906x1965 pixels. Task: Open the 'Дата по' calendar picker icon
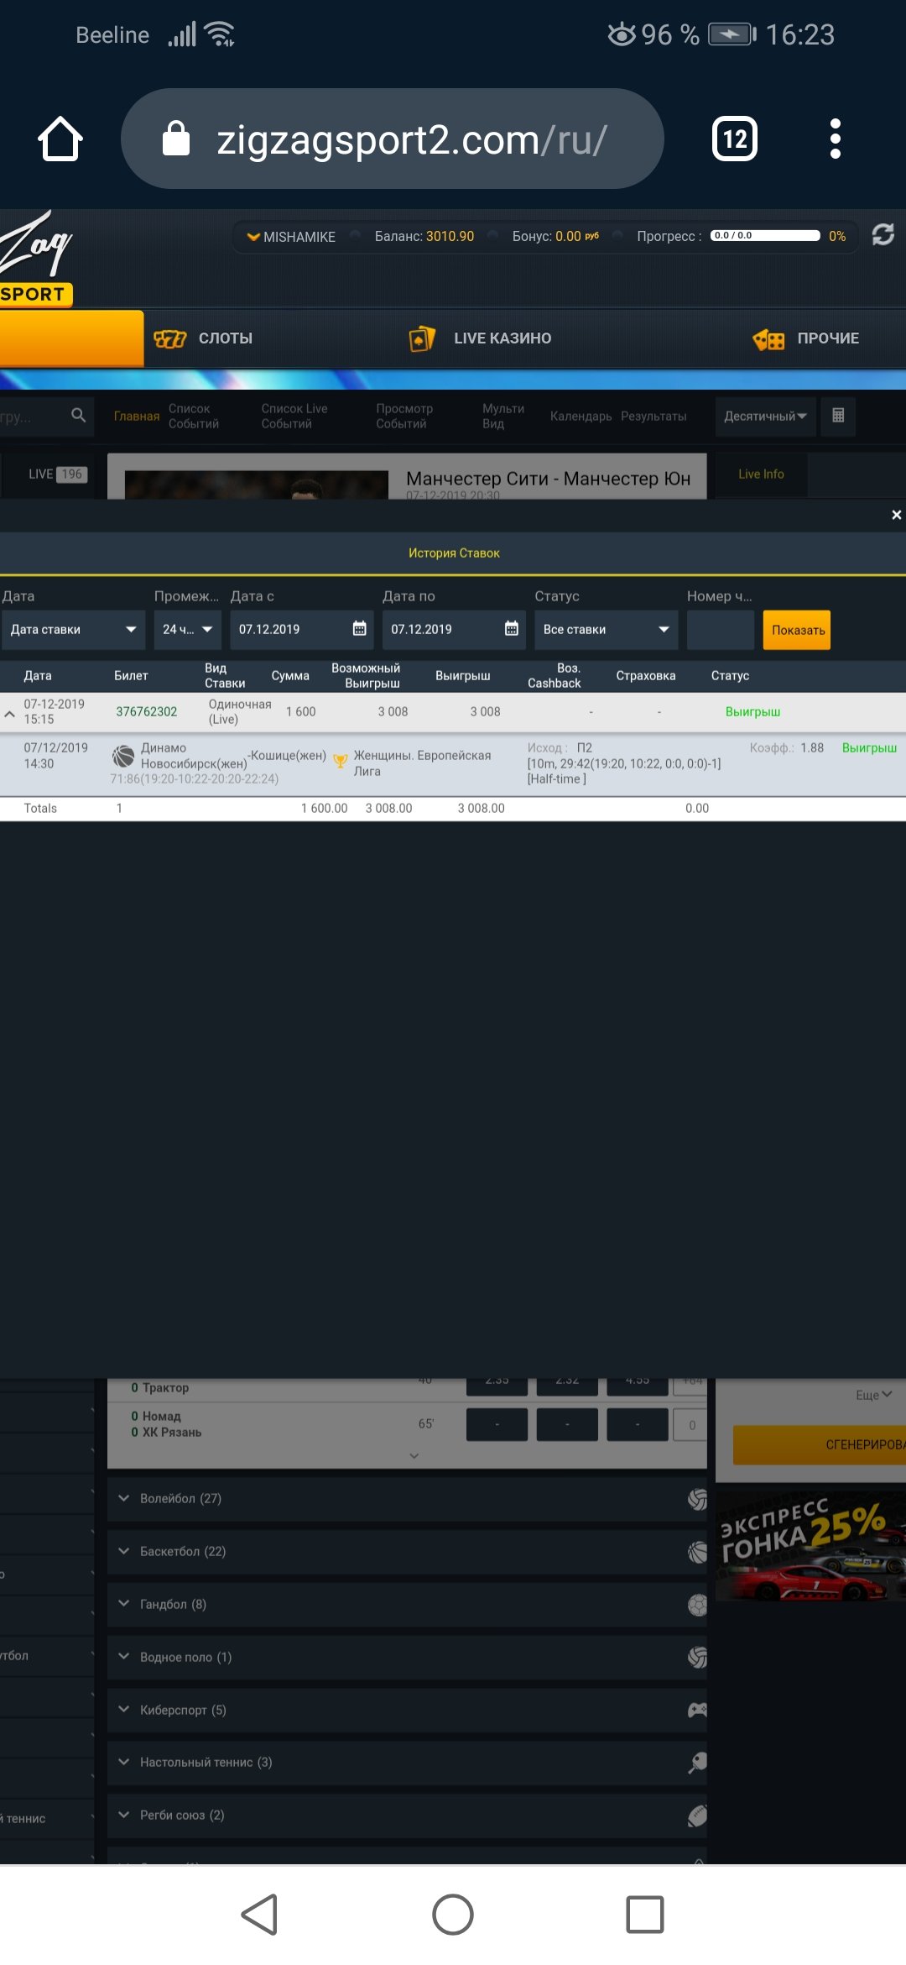click(511, 629)
